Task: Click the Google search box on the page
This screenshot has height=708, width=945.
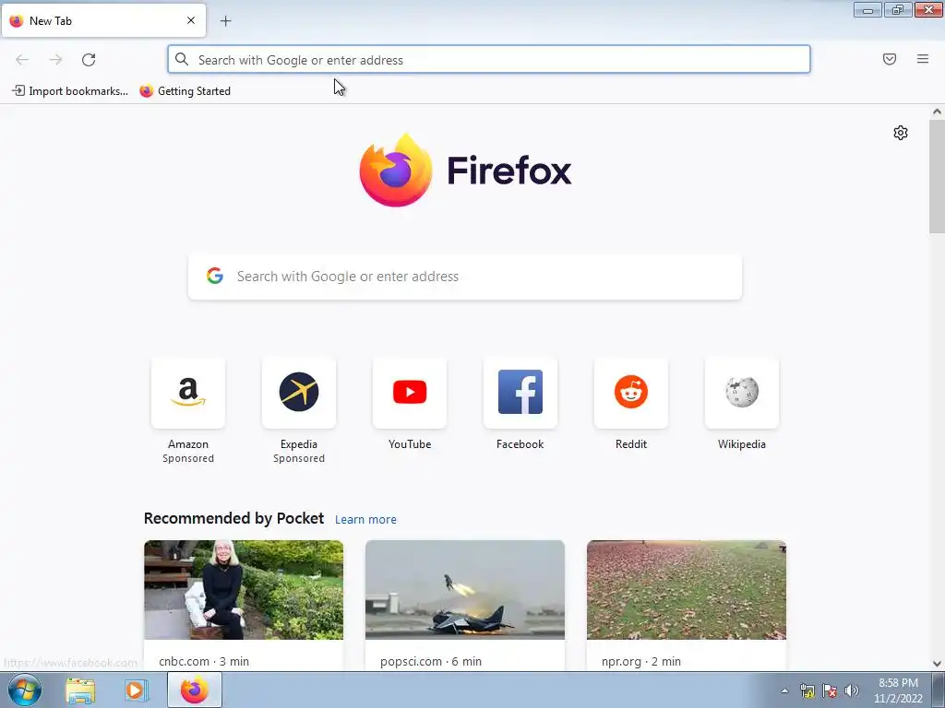Action: click(x=465, y=277)
